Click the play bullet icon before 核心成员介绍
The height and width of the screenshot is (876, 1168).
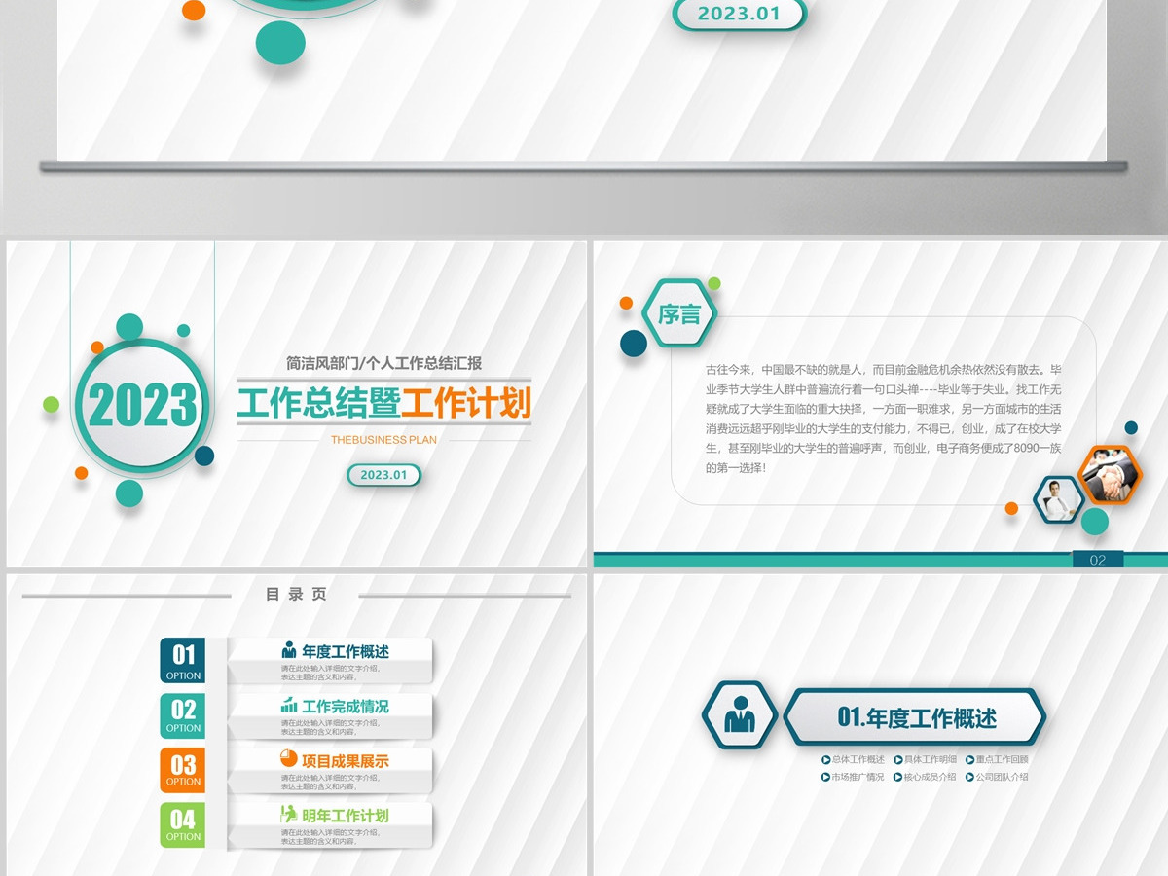(898, 777)
